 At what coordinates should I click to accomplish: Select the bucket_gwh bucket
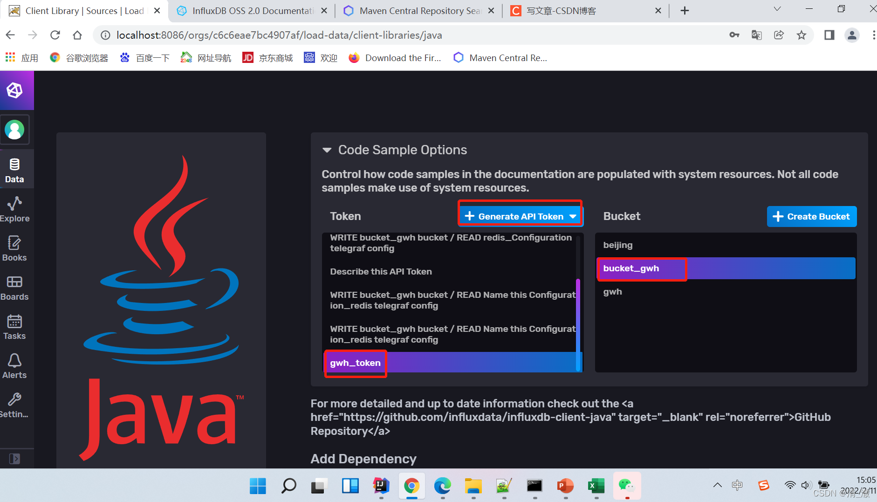click(726, 268)
